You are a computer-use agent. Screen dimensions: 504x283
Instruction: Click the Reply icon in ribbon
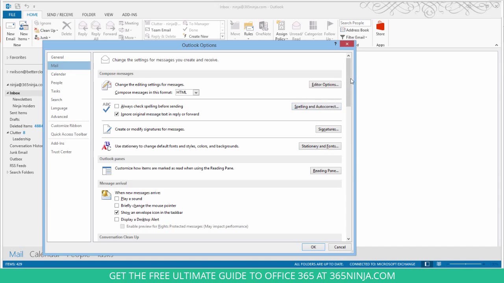tap(83, 26)
